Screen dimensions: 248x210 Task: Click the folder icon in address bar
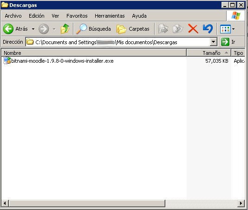coord(30,42)
